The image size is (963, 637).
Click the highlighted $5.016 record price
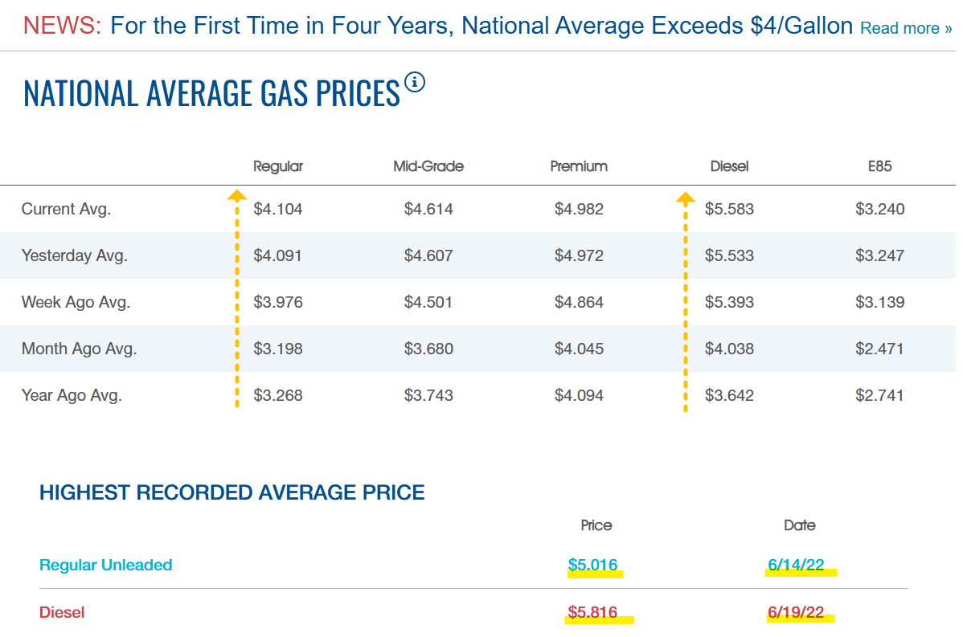592,565
